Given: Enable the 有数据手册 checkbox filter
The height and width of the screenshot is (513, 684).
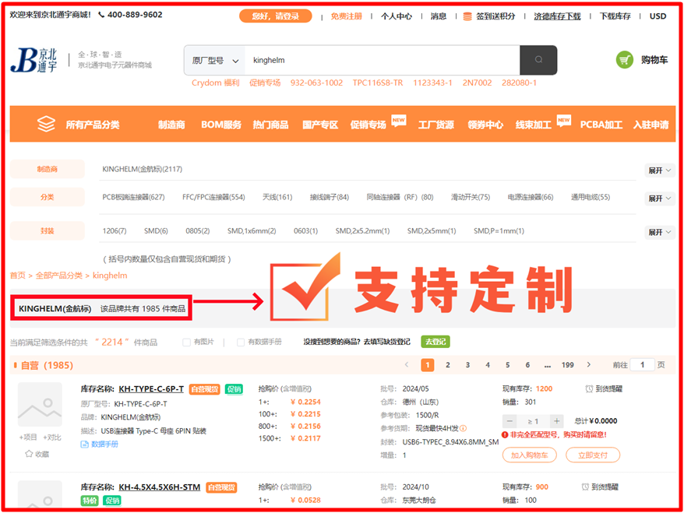Looking at the screenshot, I should 241,342.
